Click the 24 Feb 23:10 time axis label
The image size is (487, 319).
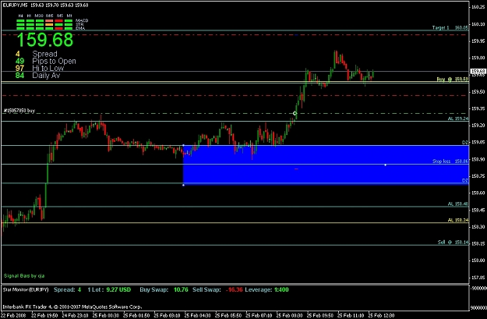pos(75,315)
